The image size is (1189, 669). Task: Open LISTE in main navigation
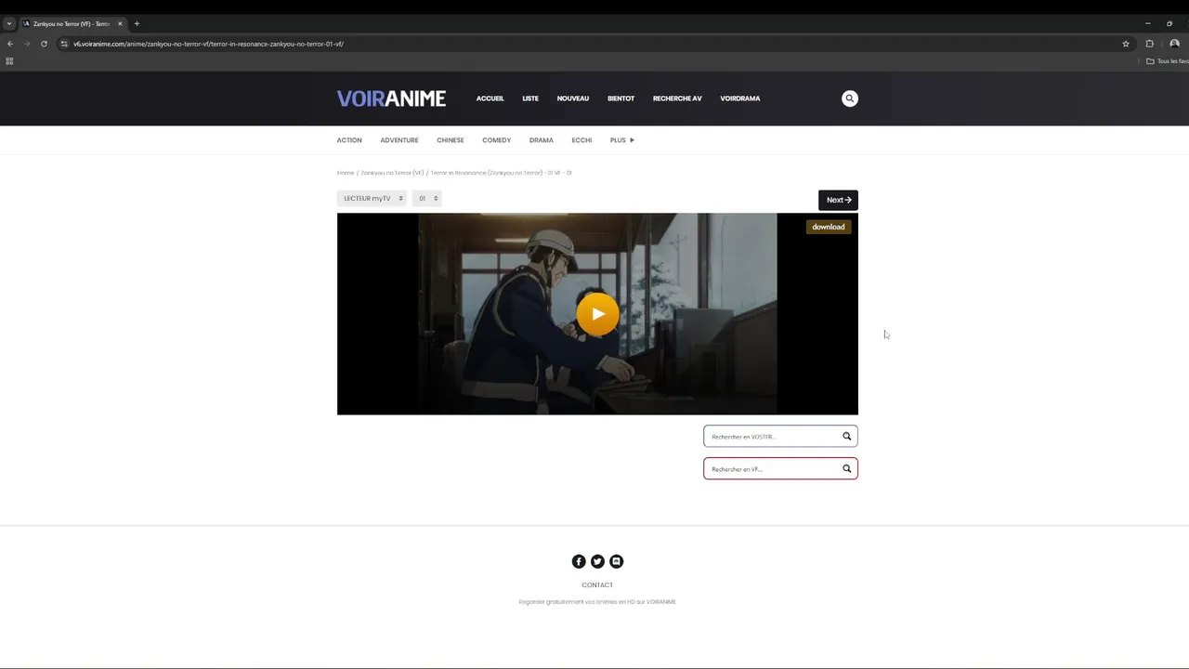tap(530, 98)
